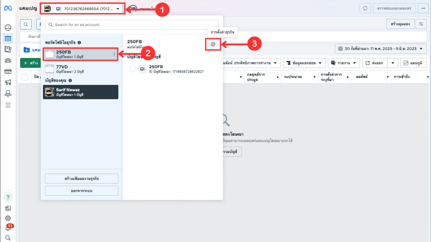Open the campaigns table icon in sidebar
Image resolution: width=431 pixels, height=242 pixels.
[x=8, y=38]
